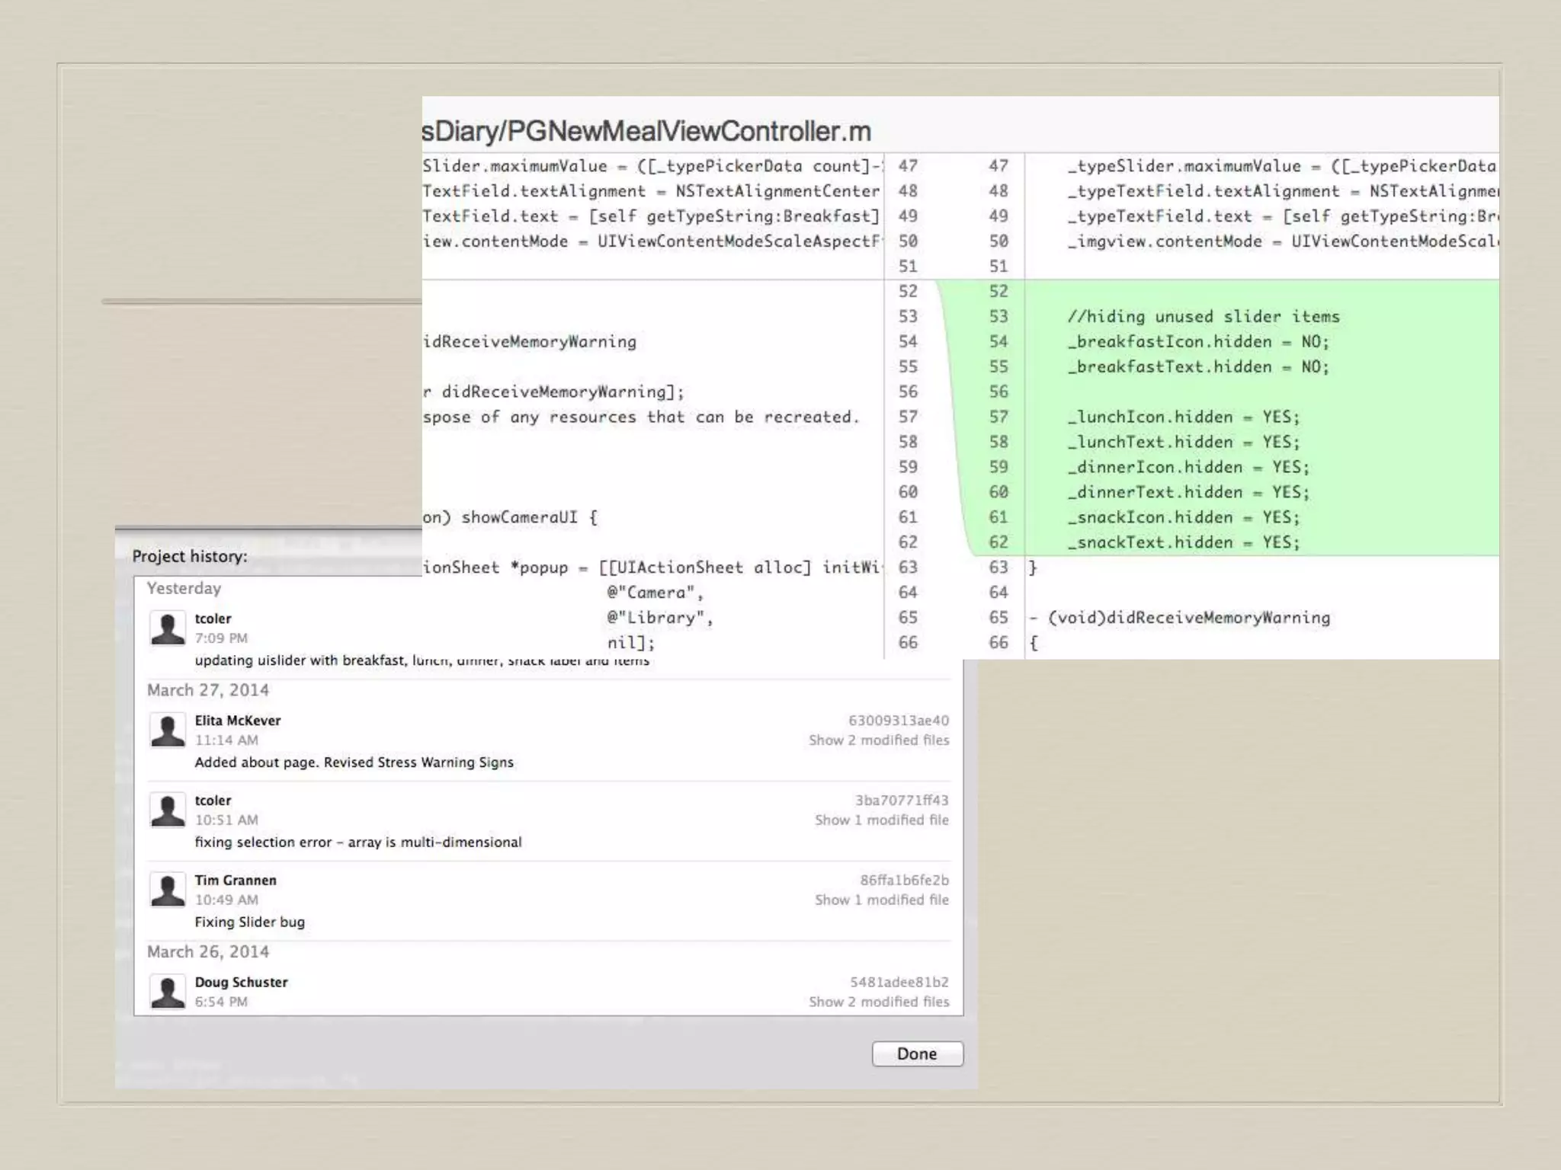Click line 63 in the right diff gutter
The image size is (1561, 1170).
click(998, 567)
